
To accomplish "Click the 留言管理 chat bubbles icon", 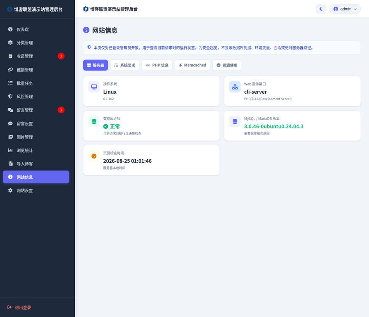I will pyautogui.click(x=10, y=110).
